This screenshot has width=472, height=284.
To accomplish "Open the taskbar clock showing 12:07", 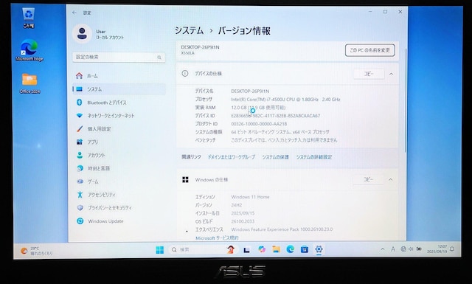I will coord(437,249).
